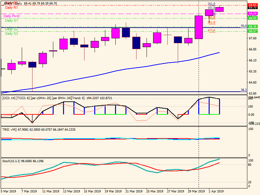Select the last candle on the chart
This screenshot has height=195, width=260.
pos(220,9)
